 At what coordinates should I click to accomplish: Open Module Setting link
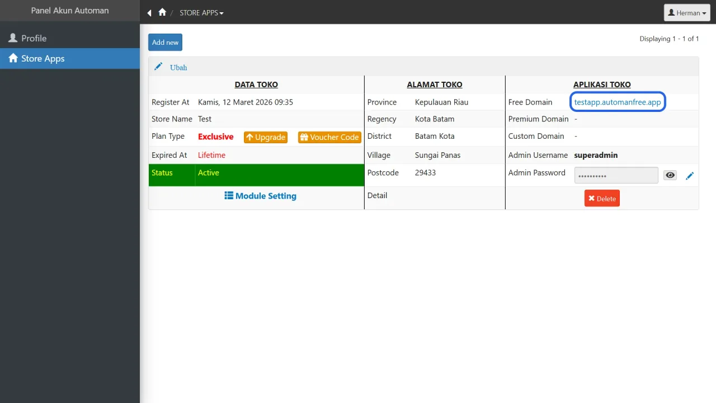click(260, 196)
